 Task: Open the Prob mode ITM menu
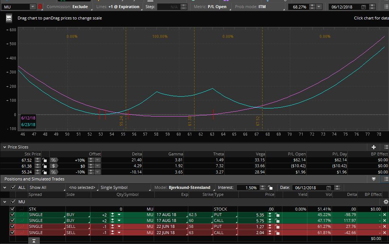coord(250,7)
